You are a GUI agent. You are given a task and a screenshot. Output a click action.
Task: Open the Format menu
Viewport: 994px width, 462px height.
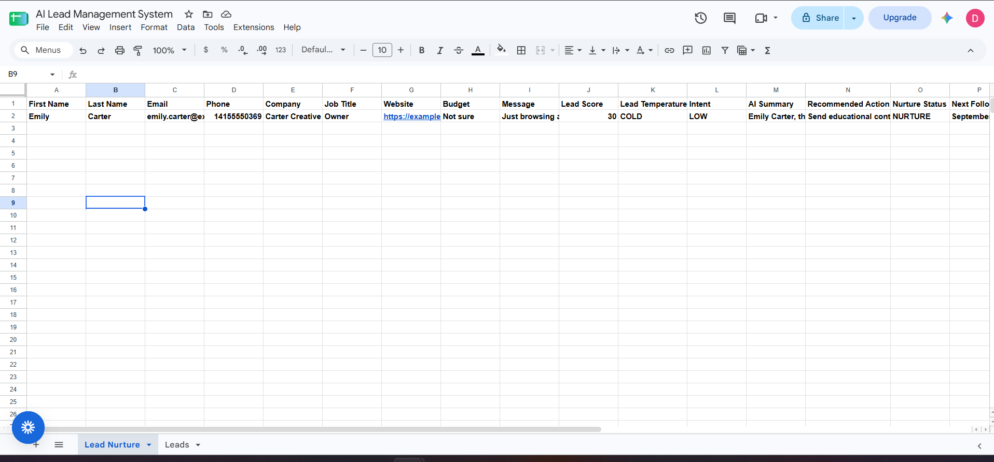click(x=154, y=27)
